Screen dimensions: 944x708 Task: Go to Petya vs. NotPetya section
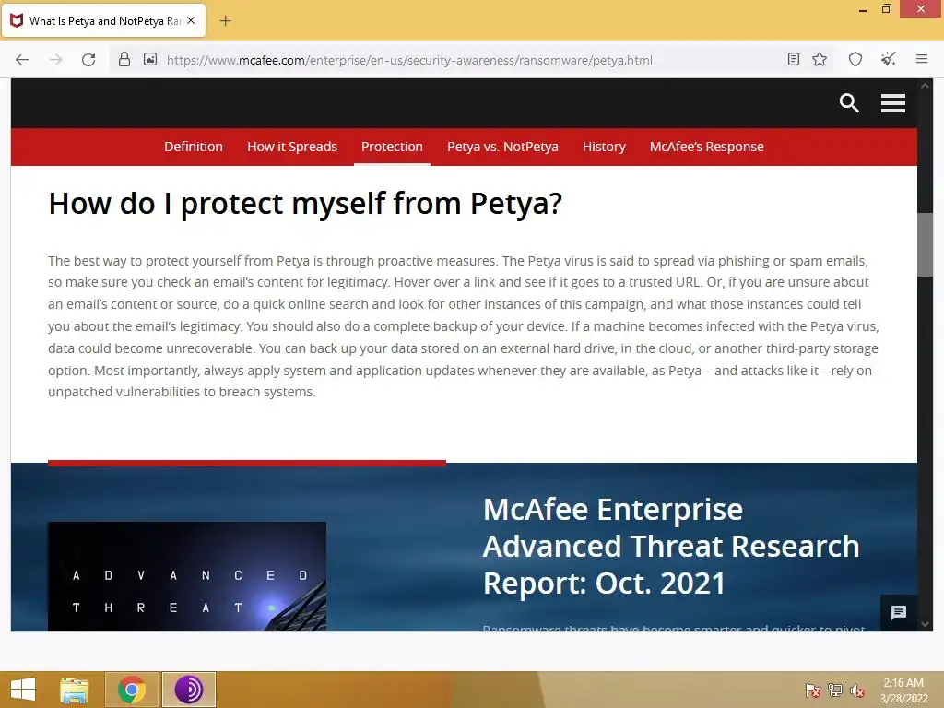(502, 147)
